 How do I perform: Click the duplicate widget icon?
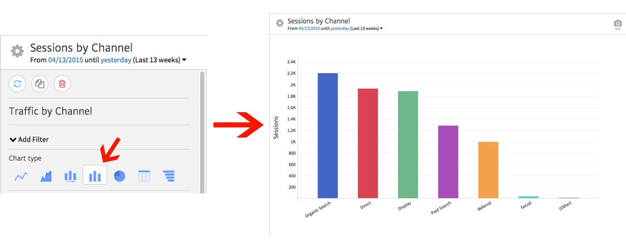coord(40,83)
